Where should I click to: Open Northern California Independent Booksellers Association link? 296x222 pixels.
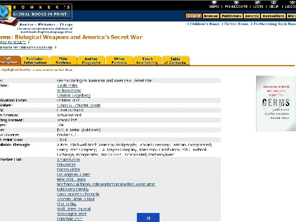click(106, 184)
